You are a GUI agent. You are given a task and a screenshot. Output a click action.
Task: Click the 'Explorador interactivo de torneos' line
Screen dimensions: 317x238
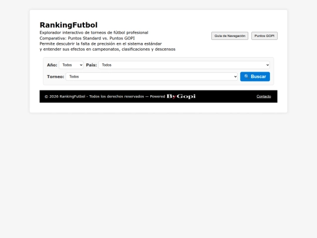[x=94, y=32]
